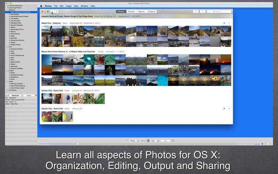Open the View menu

76,6
